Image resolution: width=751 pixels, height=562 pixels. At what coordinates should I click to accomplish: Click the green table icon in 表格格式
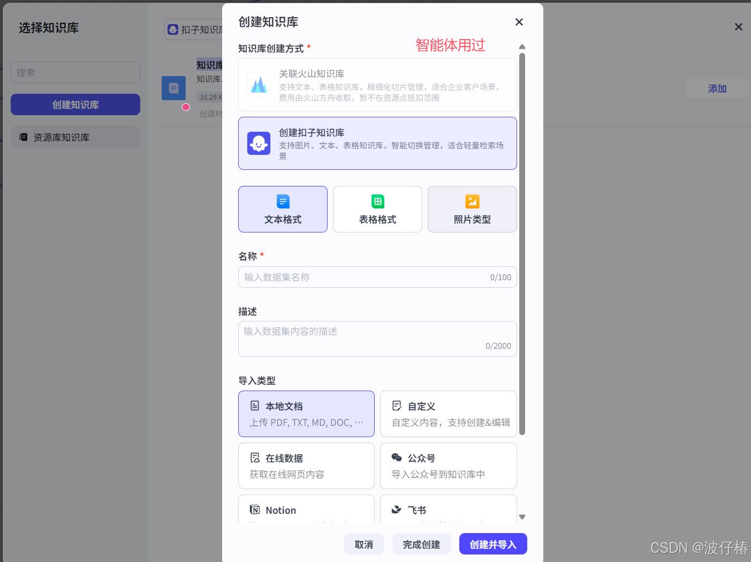(377, 201)
